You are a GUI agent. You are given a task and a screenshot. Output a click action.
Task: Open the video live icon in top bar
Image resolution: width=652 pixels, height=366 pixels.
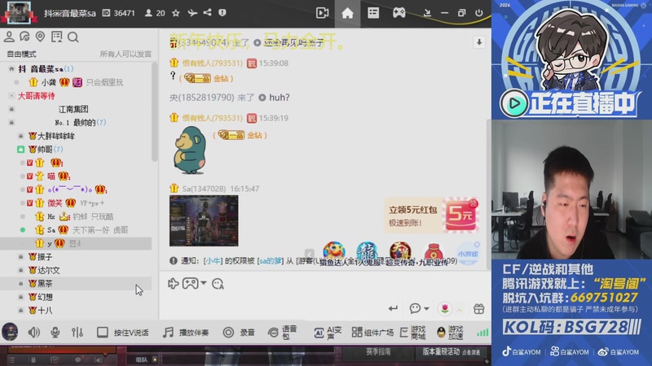[322, 13]
